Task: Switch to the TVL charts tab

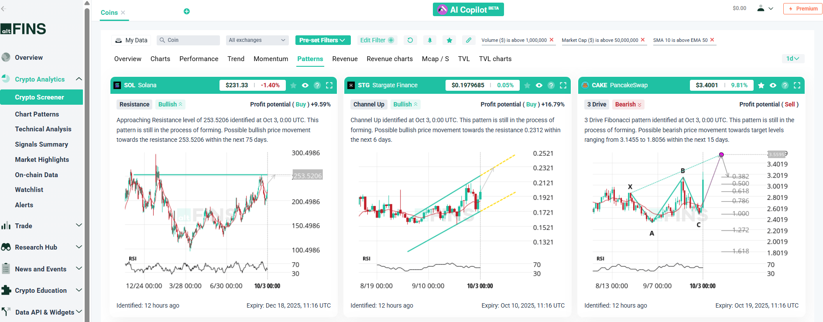Action: point(495,59)
